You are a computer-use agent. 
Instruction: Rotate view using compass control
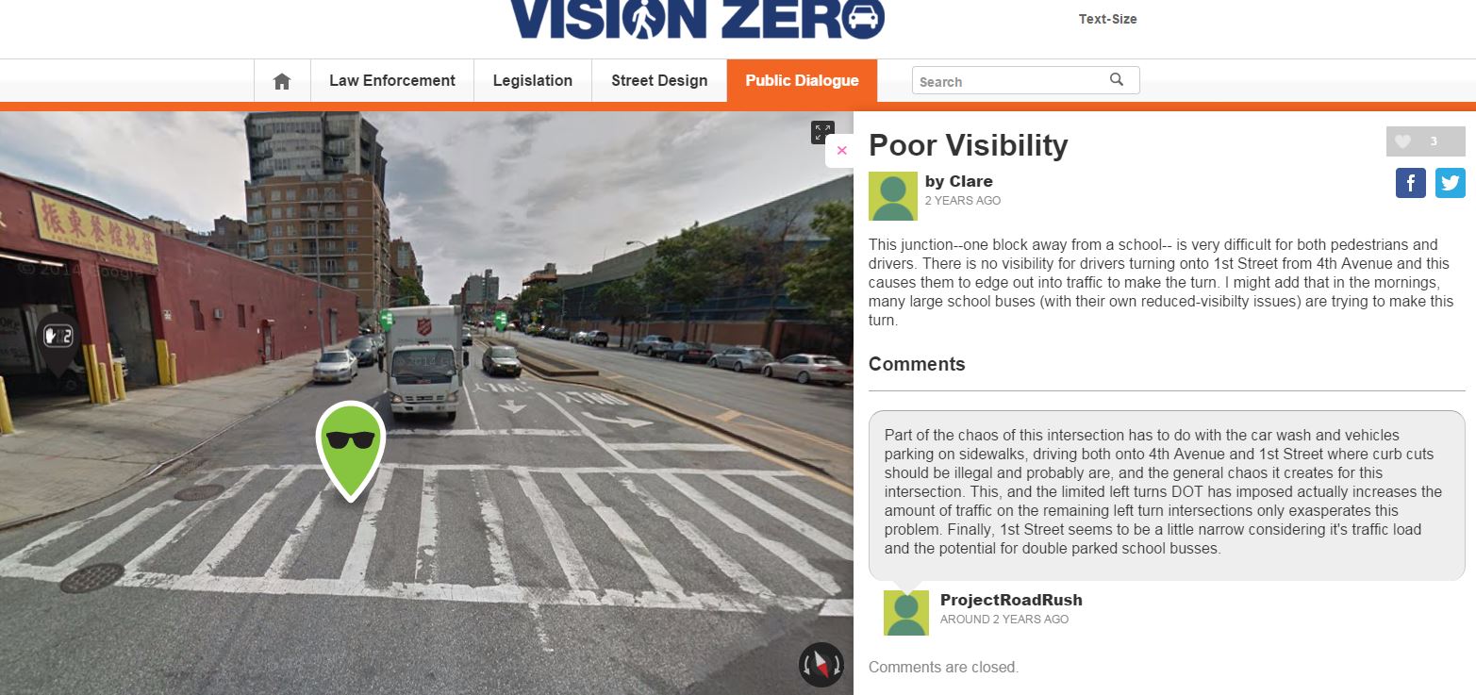pos(821,665)
